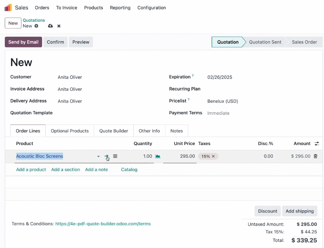
Task: Click the Send by Email button
Action: click(x=23, y=42)
